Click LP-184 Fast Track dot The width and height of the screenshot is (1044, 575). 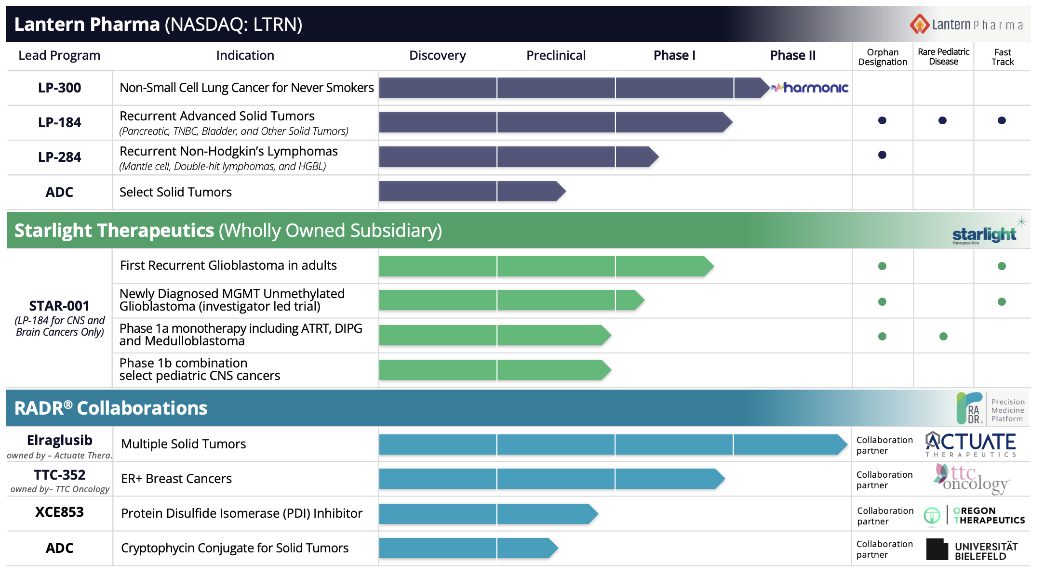pyautogui.click(x=1002, y=120)
